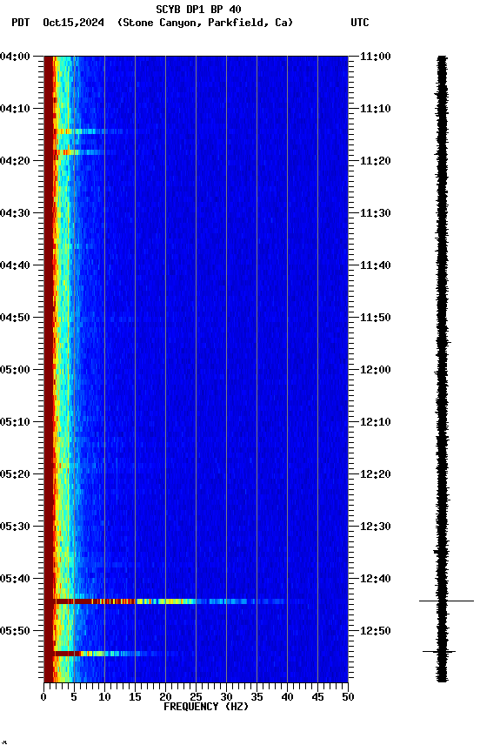This screenshot has width=480, height=752.
Task: Click the 05:40 PDT time label
Action: tap(15, 579)
